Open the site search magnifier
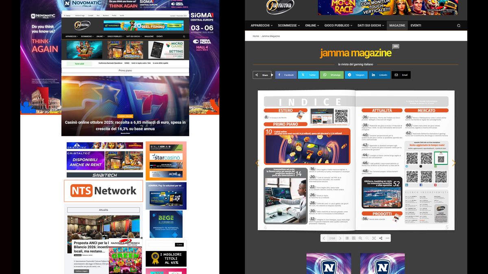The image size is (488, 274). point(458,25)
